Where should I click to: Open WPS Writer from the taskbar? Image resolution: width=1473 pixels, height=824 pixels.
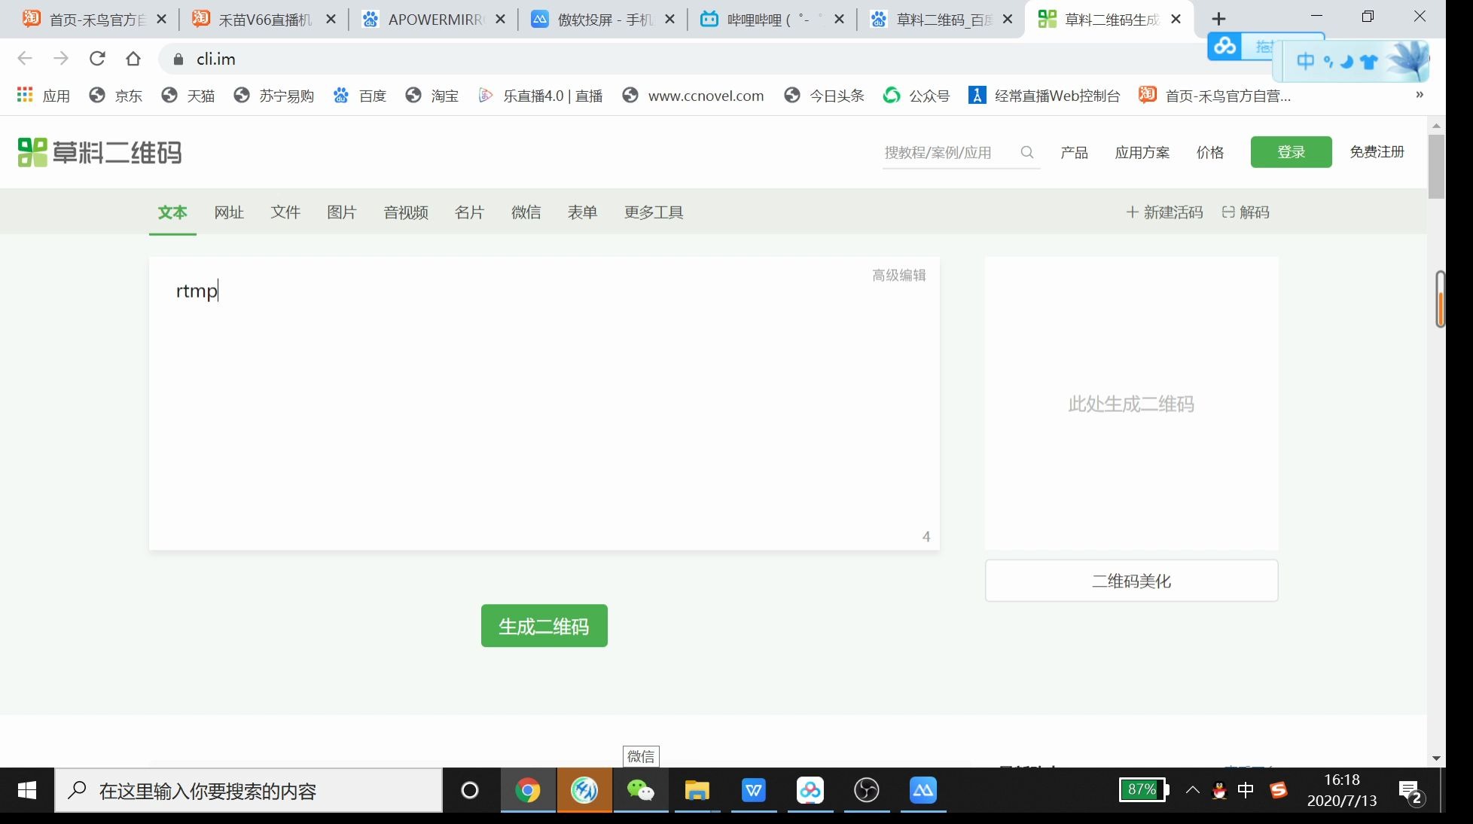(754, 791)
